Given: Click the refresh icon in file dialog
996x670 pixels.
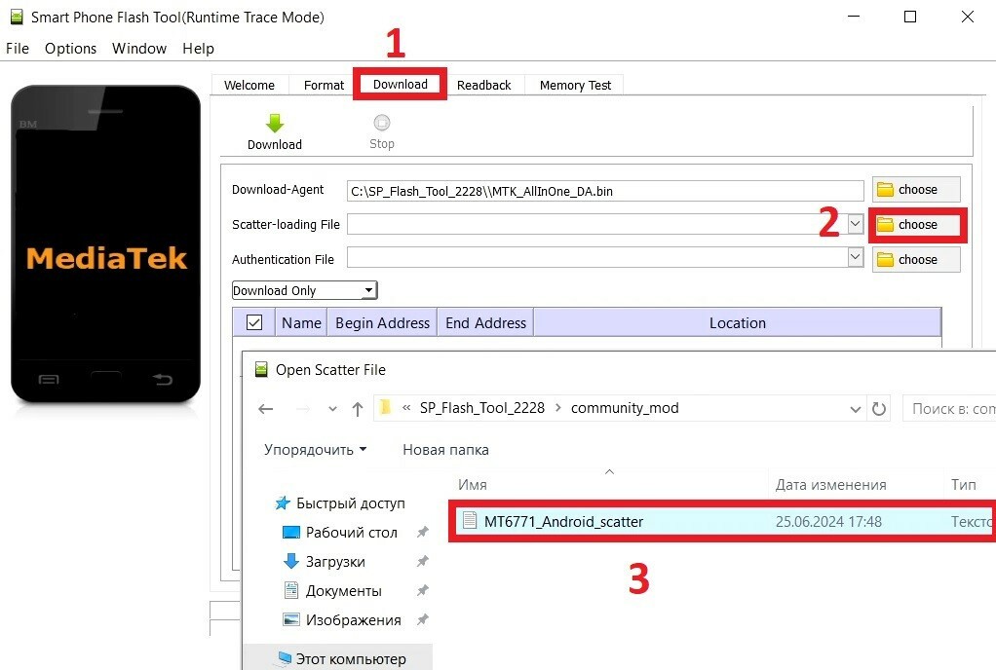Looking at the screenshot, I should [x=879, y=409].
